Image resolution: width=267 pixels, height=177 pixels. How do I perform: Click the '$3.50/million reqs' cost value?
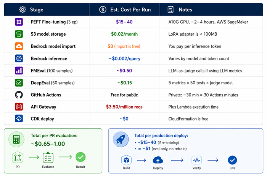pyautogui.click(x=124, y=107)
